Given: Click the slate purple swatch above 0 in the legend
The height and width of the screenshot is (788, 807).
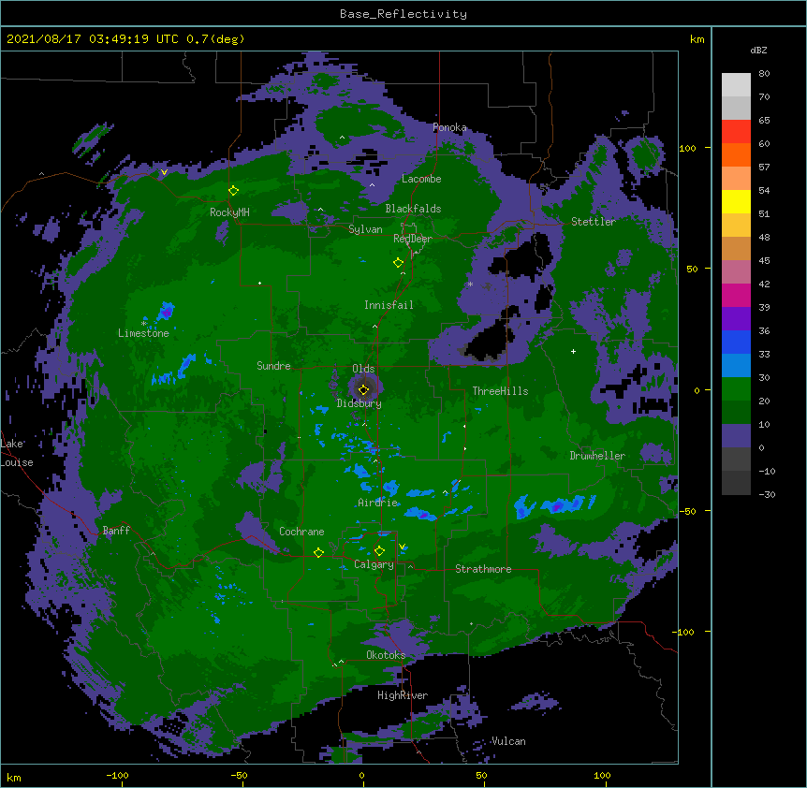Looking at the screenshot, I should [736, 436].
